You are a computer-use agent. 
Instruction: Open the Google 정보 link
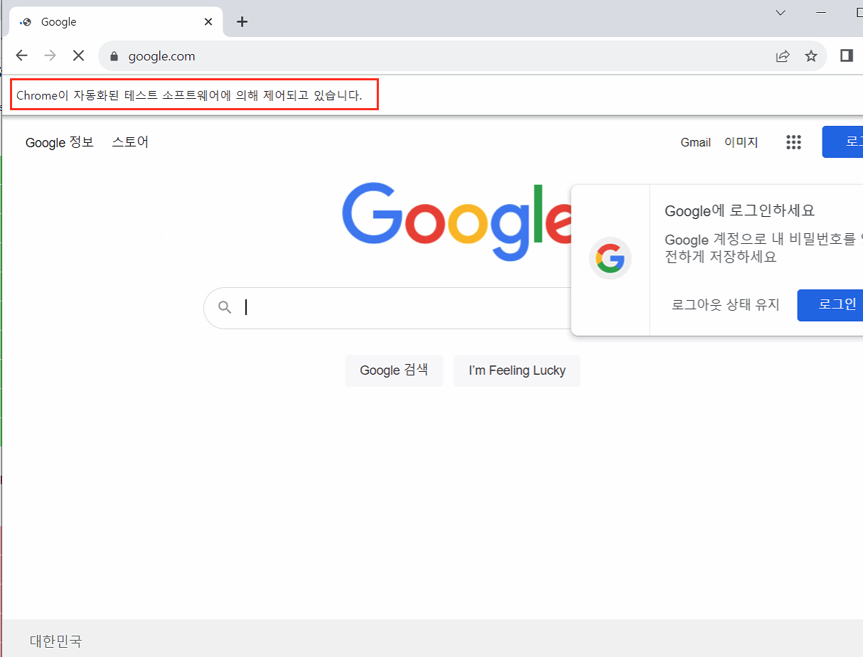[x=60, y=142]
